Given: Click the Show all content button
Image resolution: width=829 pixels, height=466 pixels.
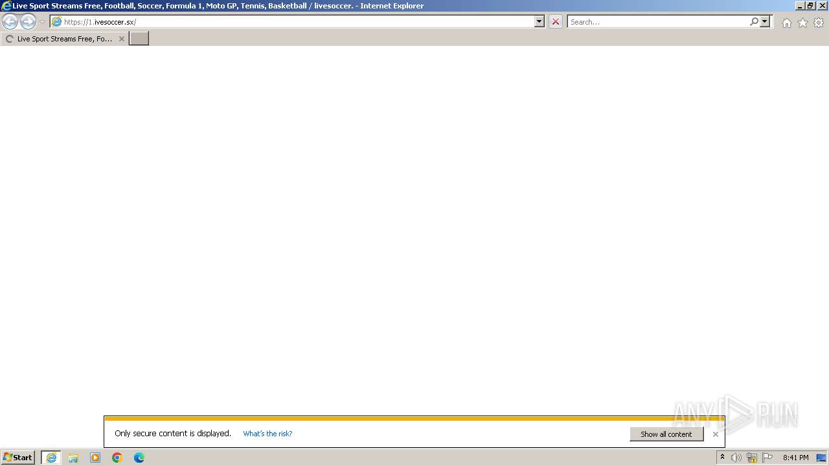Looking at the screenshot, I should pyautogui.click(x=666, y=434).
